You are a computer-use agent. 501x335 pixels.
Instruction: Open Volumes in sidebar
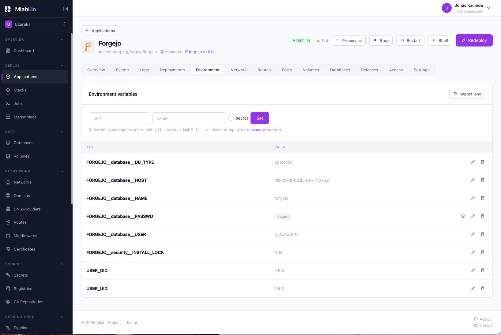click(x=35, y=156)
